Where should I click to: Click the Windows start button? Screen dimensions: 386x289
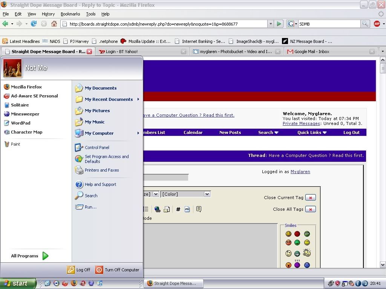pos(18,283)
